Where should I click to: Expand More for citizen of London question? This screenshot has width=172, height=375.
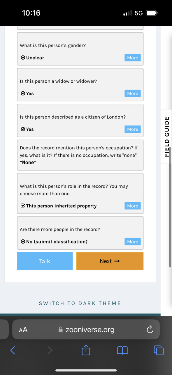pyautogui.click(x=133, y=129)
